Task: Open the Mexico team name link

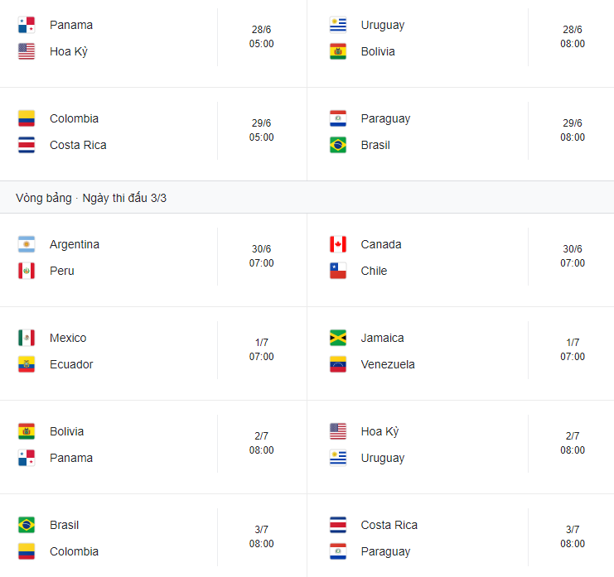Action: [x=68, y=338]
